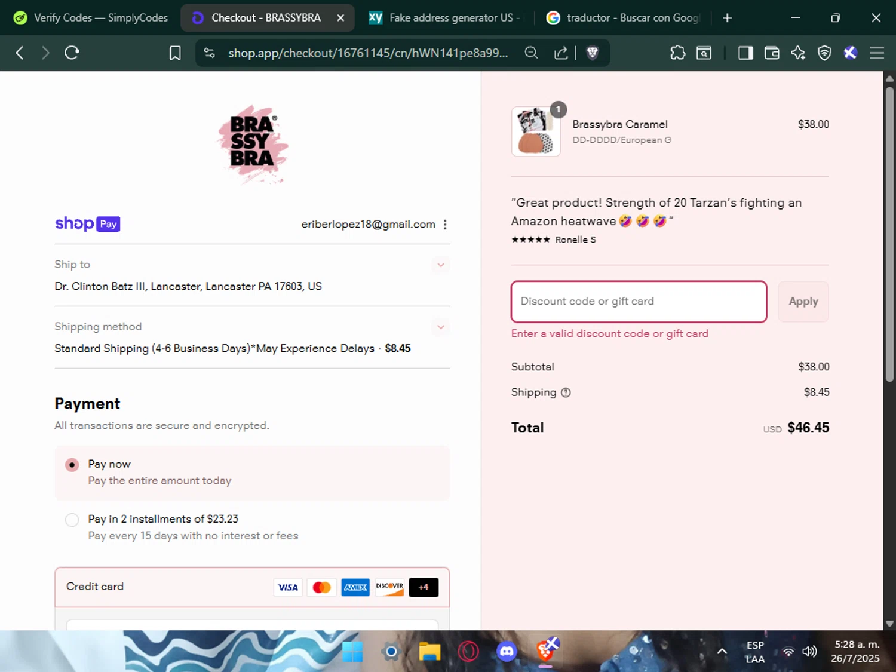Screen dimensions: 896x672
Task: Click the Total amount $46.45
Action: coord(808,428)
